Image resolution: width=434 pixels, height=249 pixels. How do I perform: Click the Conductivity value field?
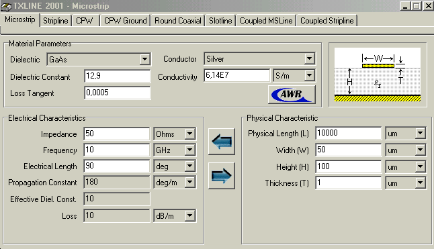[x=236, y=75]
